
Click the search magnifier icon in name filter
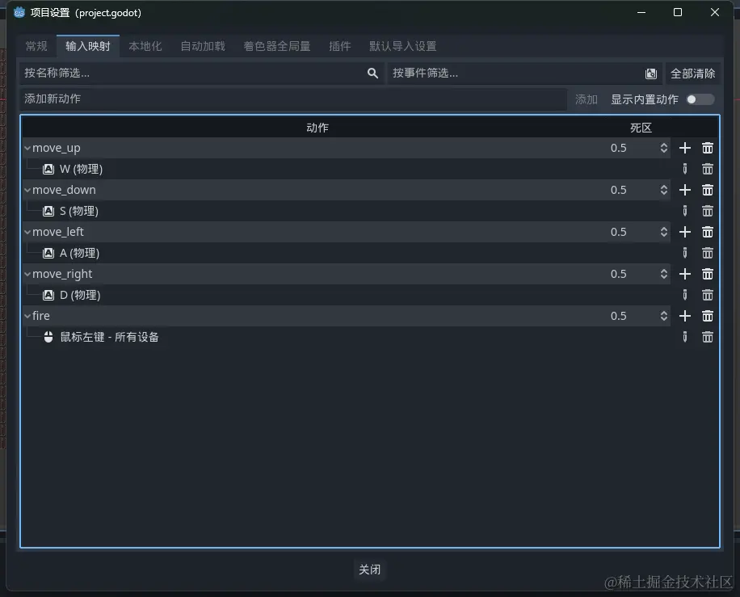[372, 74]
